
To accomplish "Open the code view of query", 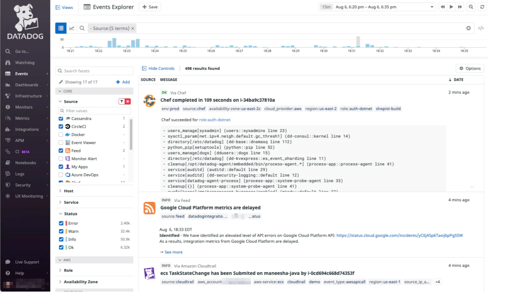I will click(x=481, y=28).
